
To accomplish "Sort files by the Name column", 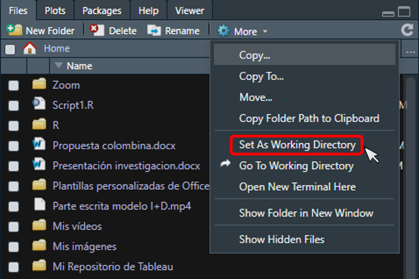I will click(x=79, y=66).
